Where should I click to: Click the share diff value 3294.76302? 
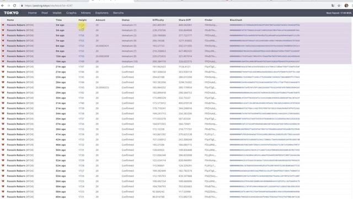pos(185,82)
